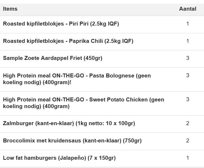Click the Zalmburger quantity value
The image size is (204, 168).
click(x=187, y=123)
